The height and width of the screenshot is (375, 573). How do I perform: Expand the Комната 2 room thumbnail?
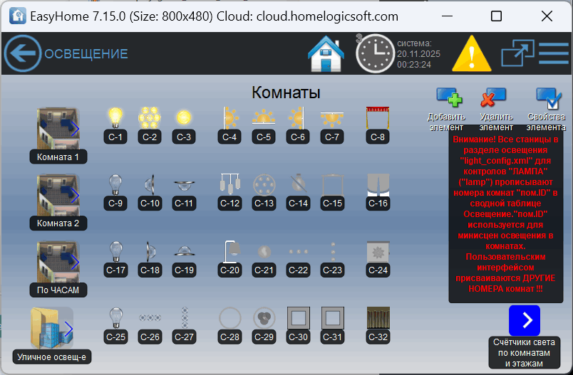pyautogui.click(x=58, y=195)
